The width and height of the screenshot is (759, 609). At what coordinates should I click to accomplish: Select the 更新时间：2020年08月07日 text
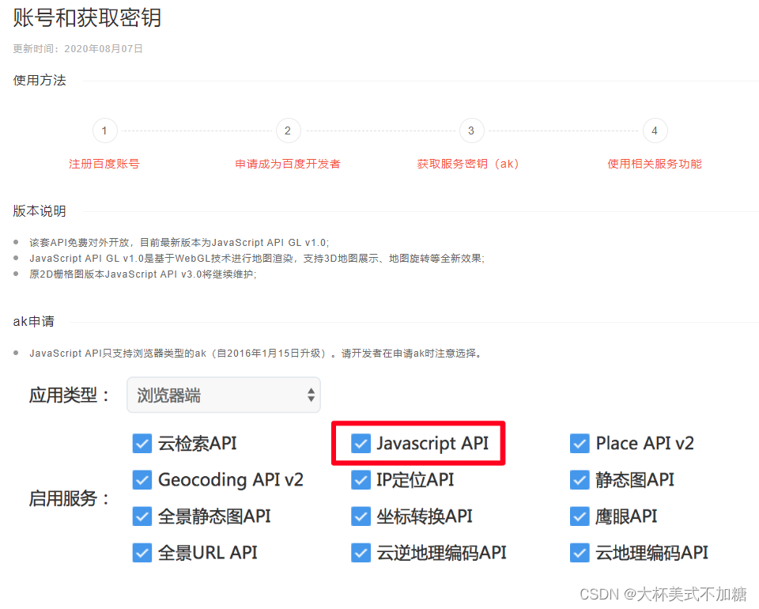[x=77, y=49]
